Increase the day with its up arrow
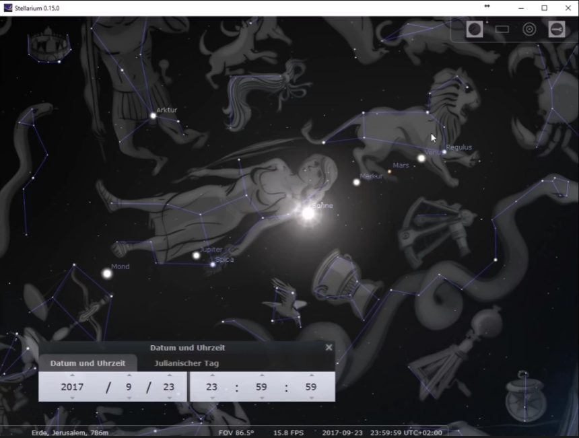579x438 pixels. coord(169,375)
